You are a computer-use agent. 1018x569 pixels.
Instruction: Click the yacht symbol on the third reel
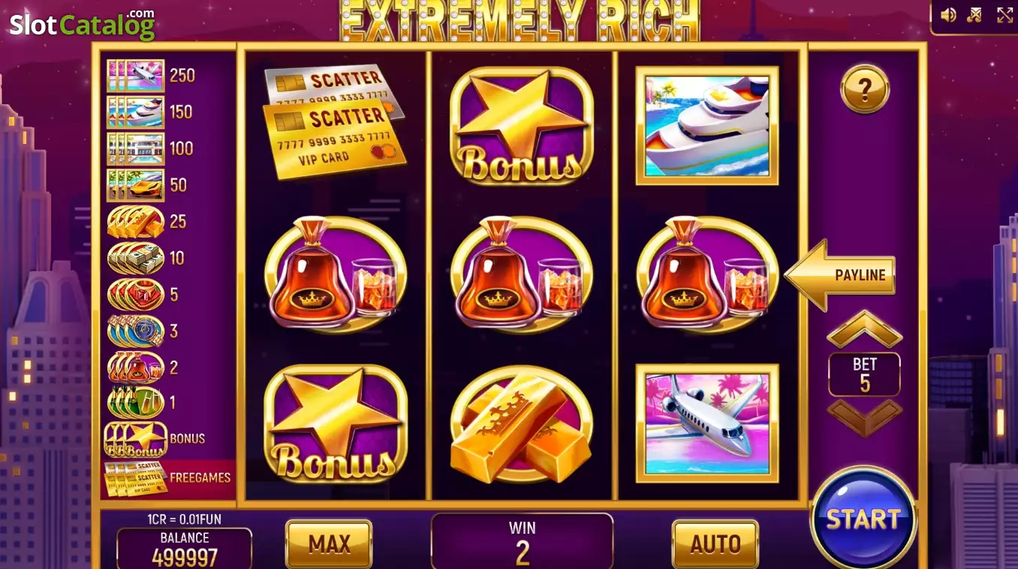706,125
